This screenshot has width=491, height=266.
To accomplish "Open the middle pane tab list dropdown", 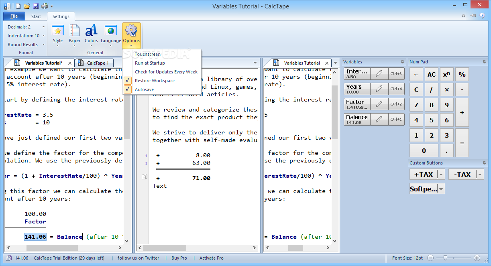I will 255,63.
